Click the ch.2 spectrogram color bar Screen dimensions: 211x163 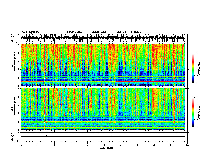(x=193, y=112)
